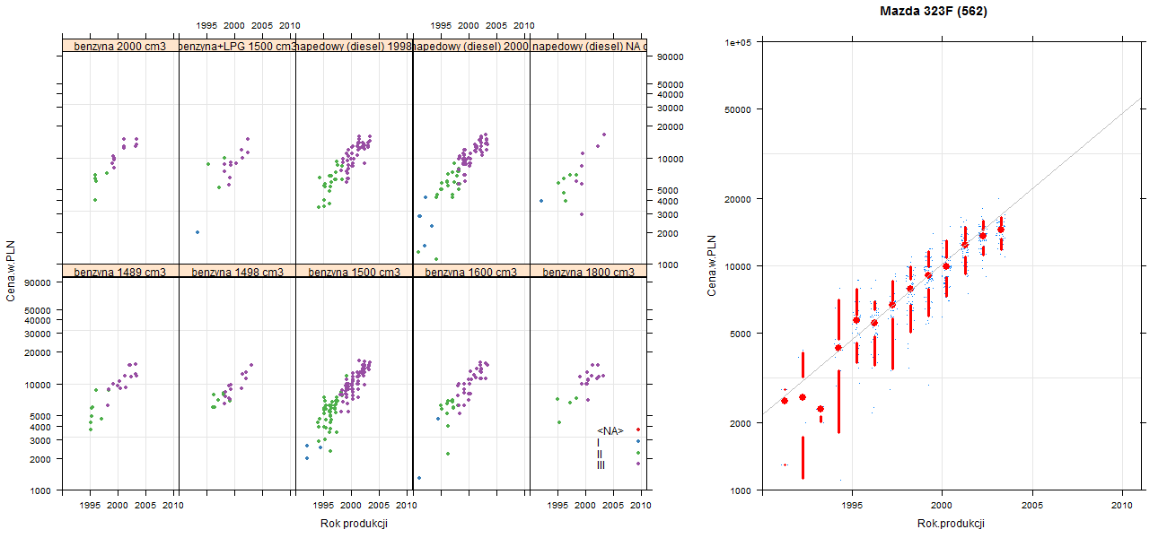Click 'Rok produkcji' axis label under lattice panels

tap(354, 524)
